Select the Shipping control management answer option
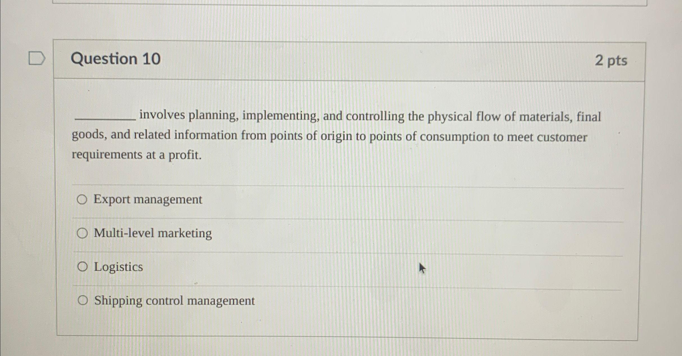The width and height of the screenshot is (682, 356). click(82, 301)
